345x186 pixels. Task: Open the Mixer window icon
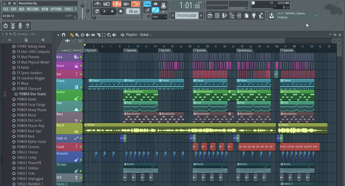239,16
